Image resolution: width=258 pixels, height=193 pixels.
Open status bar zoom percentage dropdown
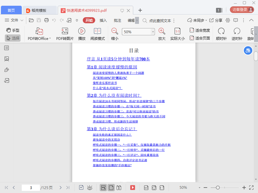(x=199, y=188)
